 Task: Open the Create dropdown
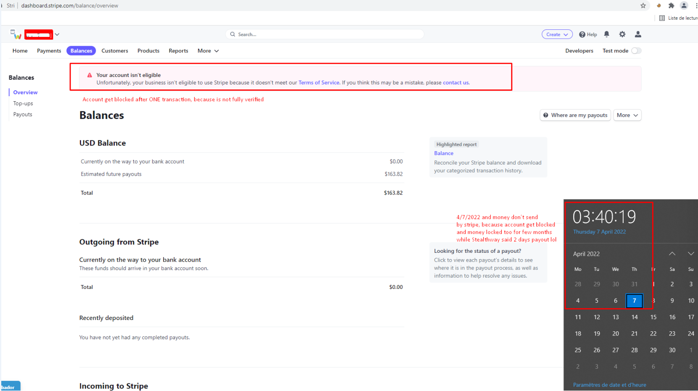tap(557, 34)
